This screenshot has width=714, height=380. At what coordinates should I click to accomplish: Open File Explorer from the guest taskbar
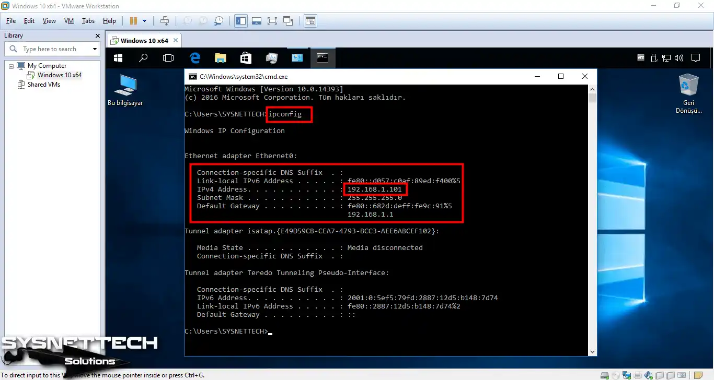click(x=221, y=58)
